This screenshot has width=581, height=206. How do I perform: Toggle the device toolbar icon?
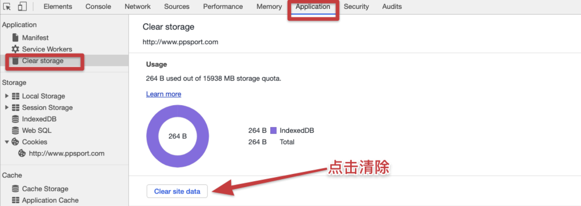click(22, 7)
